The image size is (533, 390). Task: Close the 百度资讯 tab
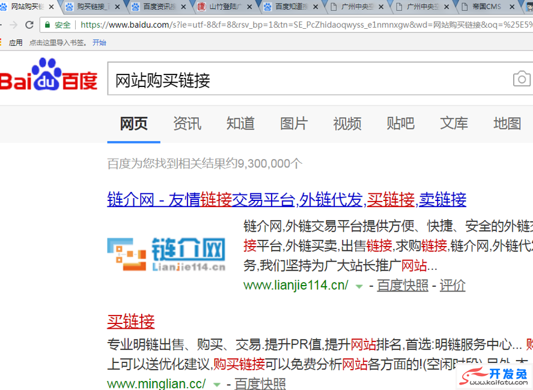pos(183,7)
